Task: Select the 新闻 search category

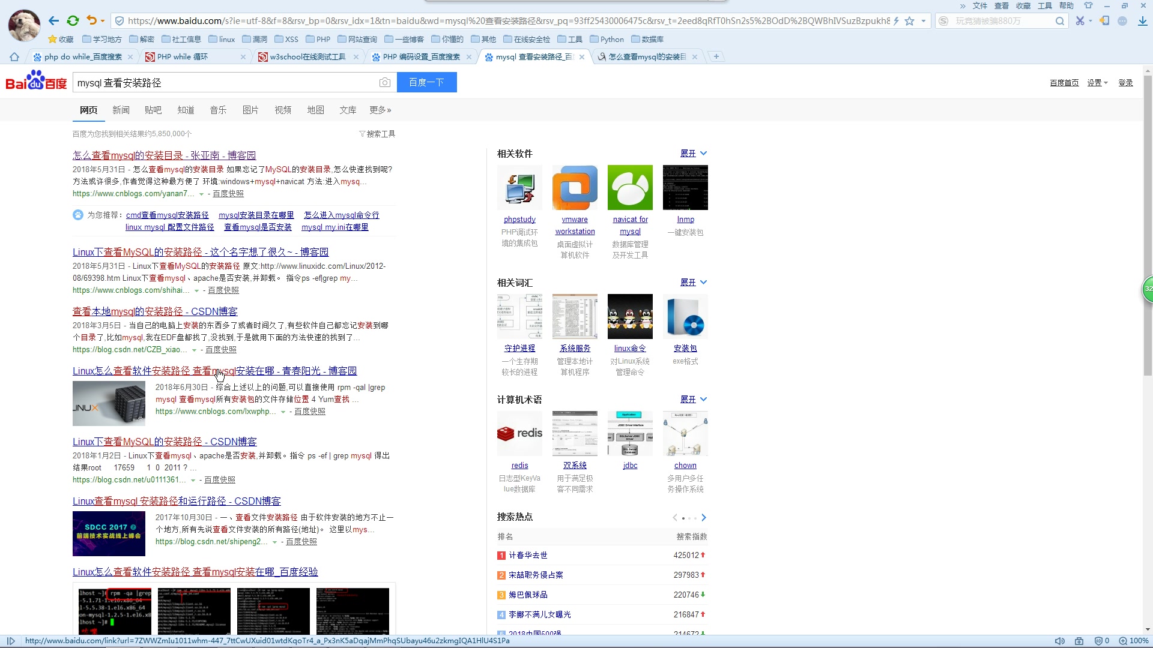Action: click(x=121, y=110)
